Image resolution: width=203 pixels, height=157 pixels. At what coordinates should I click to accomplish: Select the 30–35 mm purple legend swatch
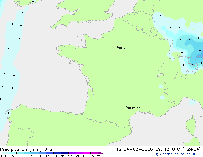72,153
